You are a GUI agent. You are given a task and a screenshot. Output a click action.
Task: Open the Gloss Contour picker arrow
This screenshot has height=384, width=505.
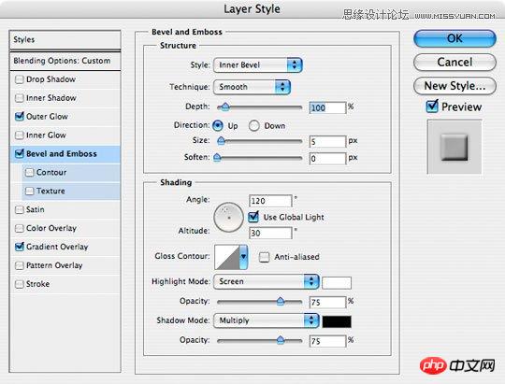coord(243,257)
